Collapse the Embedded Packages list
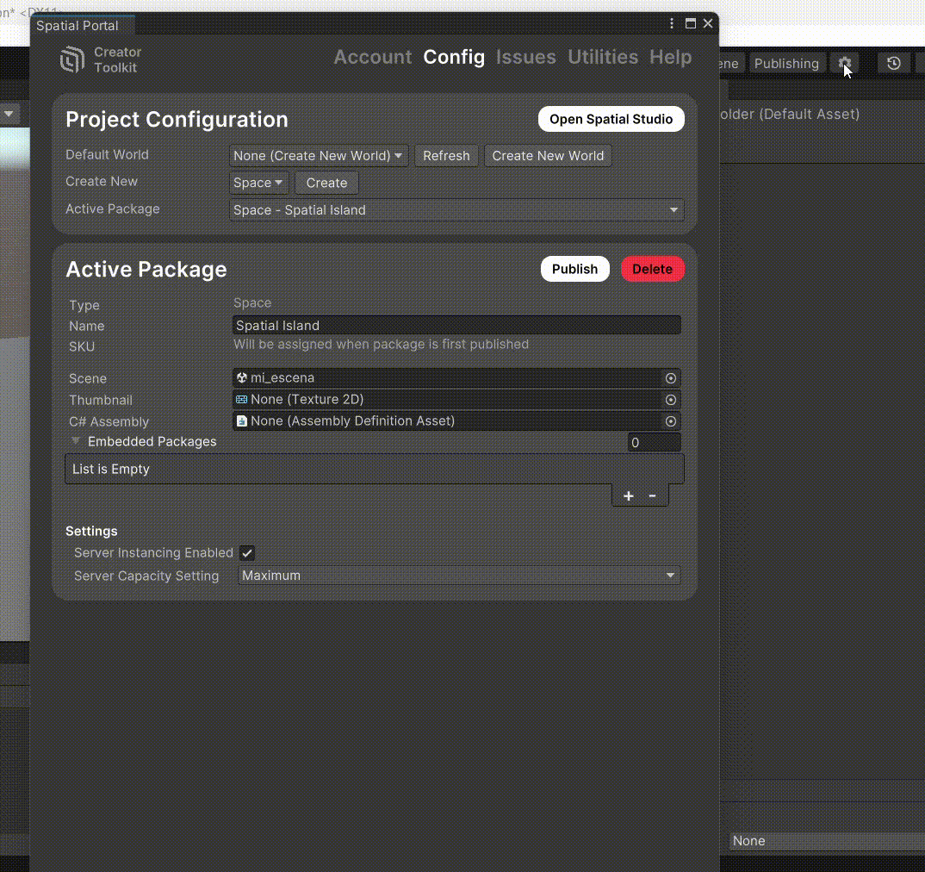This screenshot has width=925, height=872. coord(76,441)
